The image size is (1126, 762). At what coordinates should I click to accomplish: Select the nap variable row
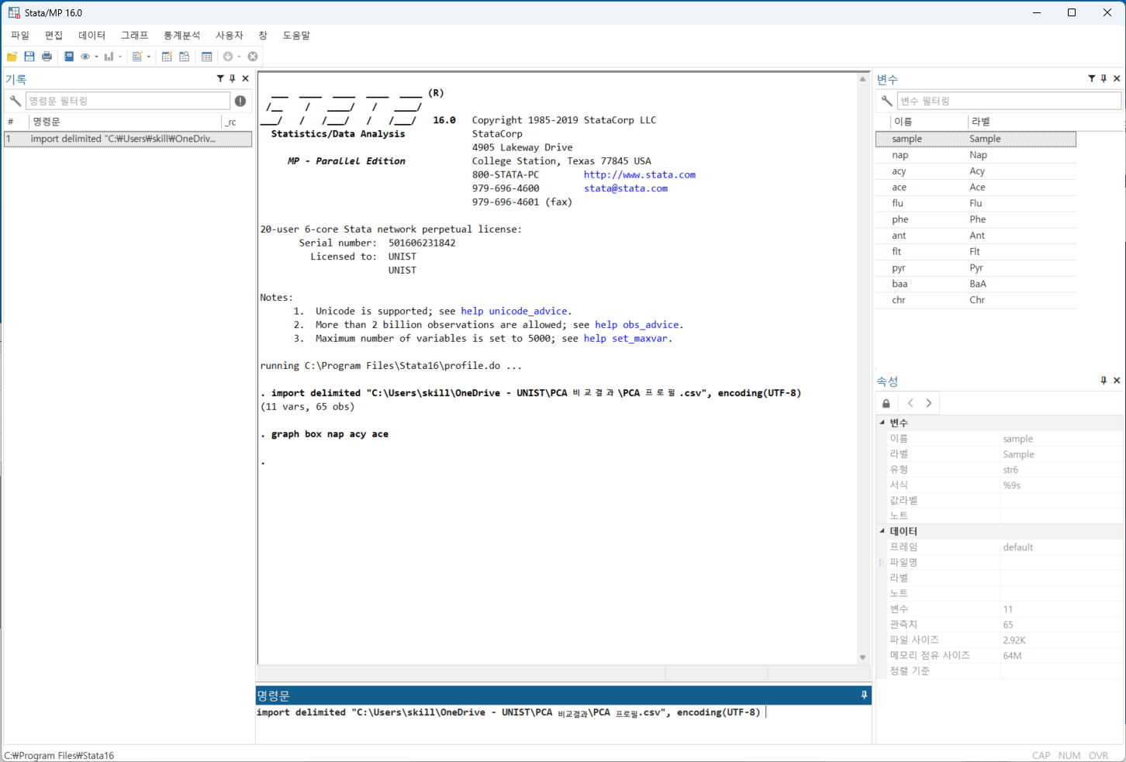click(976, 155)
